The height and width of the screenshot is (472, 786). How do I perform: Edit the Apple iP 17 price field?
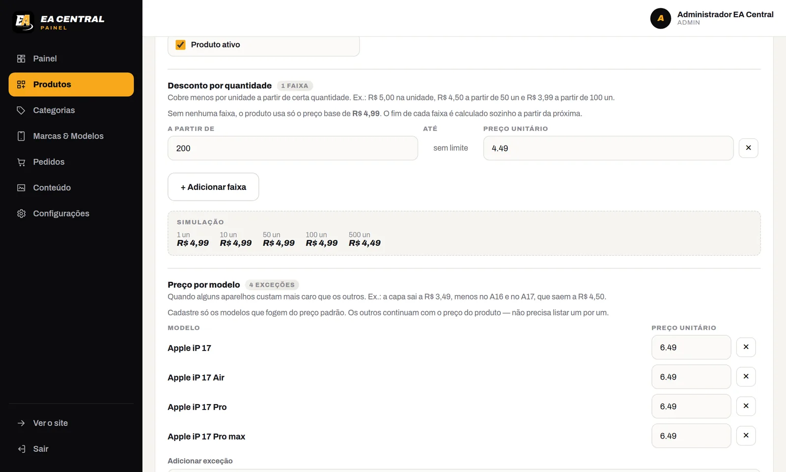691,348
